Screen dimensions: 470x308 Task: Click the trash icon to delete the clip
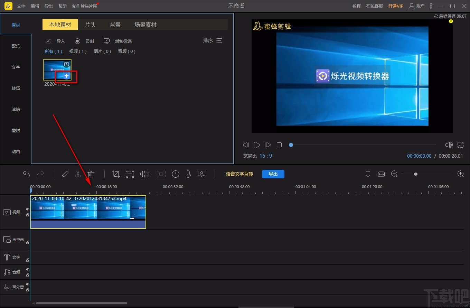coord(91,174)
